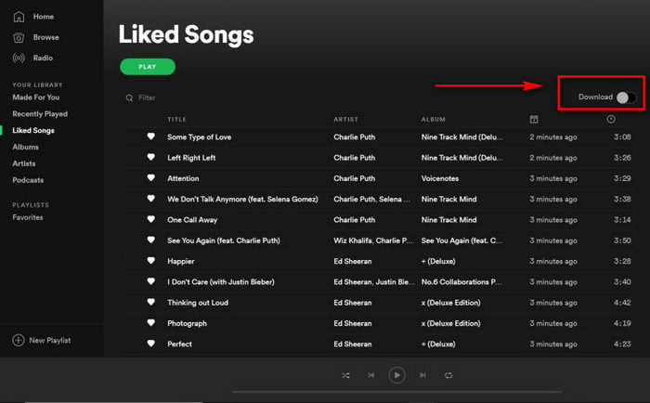The image size is (650, 403).
Task: Sort by ALBUM column header
Action: [x=434, y=120]
